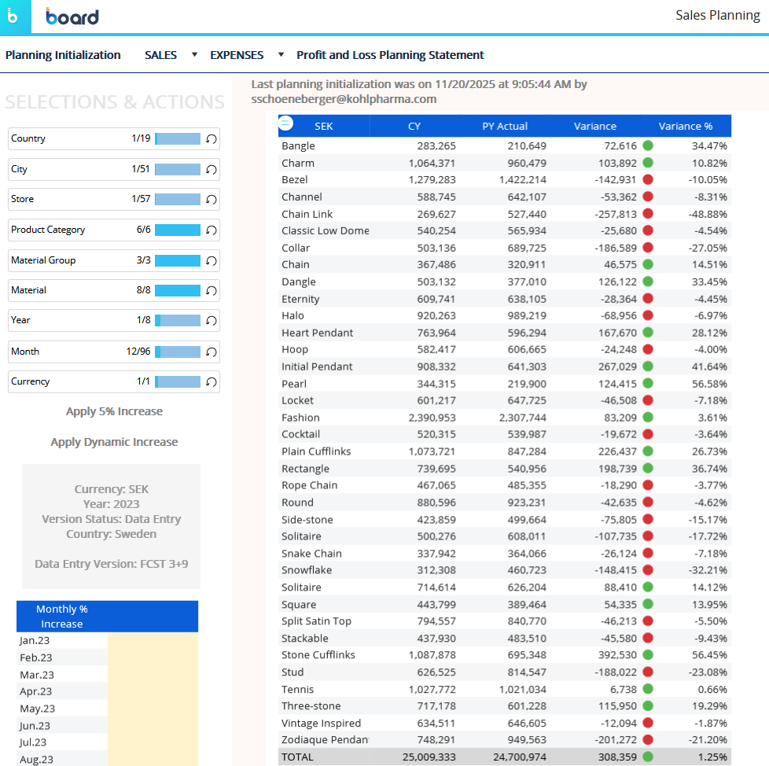Select the Classic Low Dome row label
This screenshot has height=766, width=769.
click(x=326, y=230)
